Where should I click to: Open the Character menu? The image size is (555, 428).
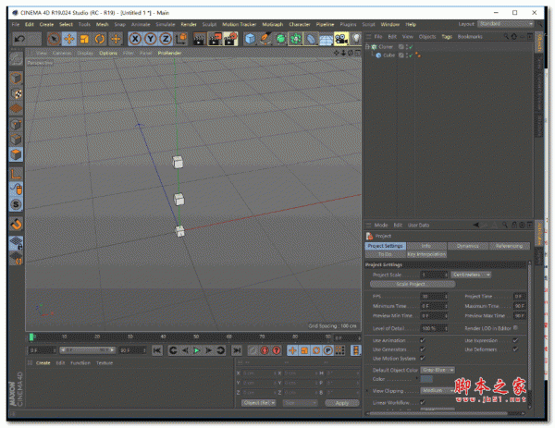pos(300,24)
